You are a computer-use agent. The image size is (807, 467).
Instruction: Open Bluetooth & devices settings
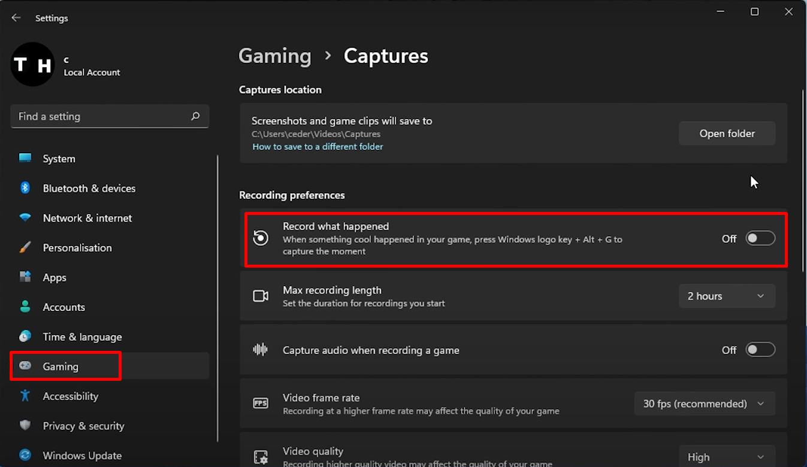[x=89, y=188]
